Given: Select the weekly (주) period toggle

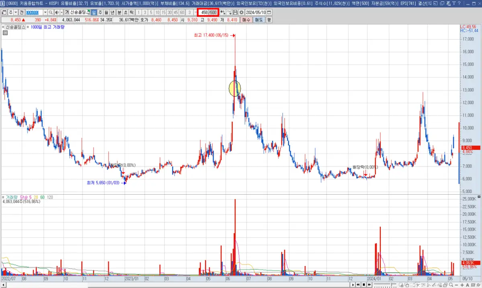Looking at the screenshot, I should (100, 12).
